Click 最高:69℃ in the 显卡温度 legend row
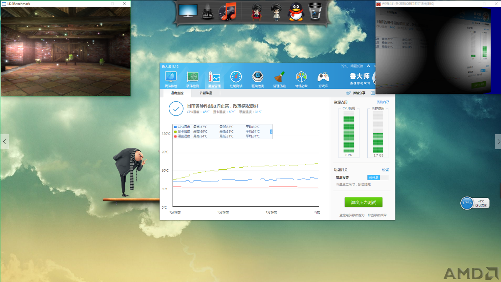The image size is (501, 282). (200, 132)
